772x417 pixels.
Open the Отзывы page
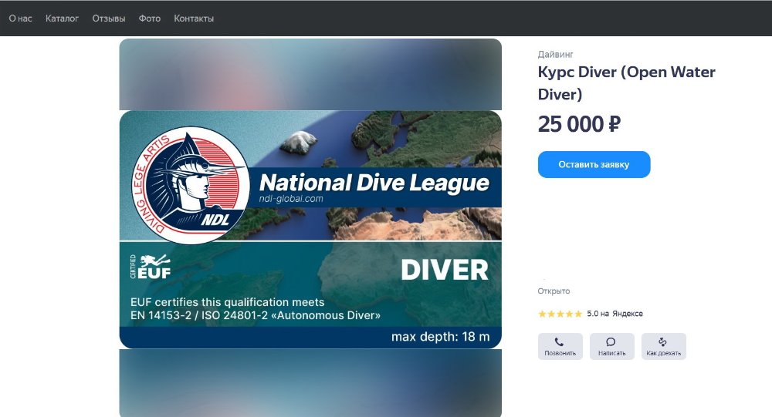[109, 18]
